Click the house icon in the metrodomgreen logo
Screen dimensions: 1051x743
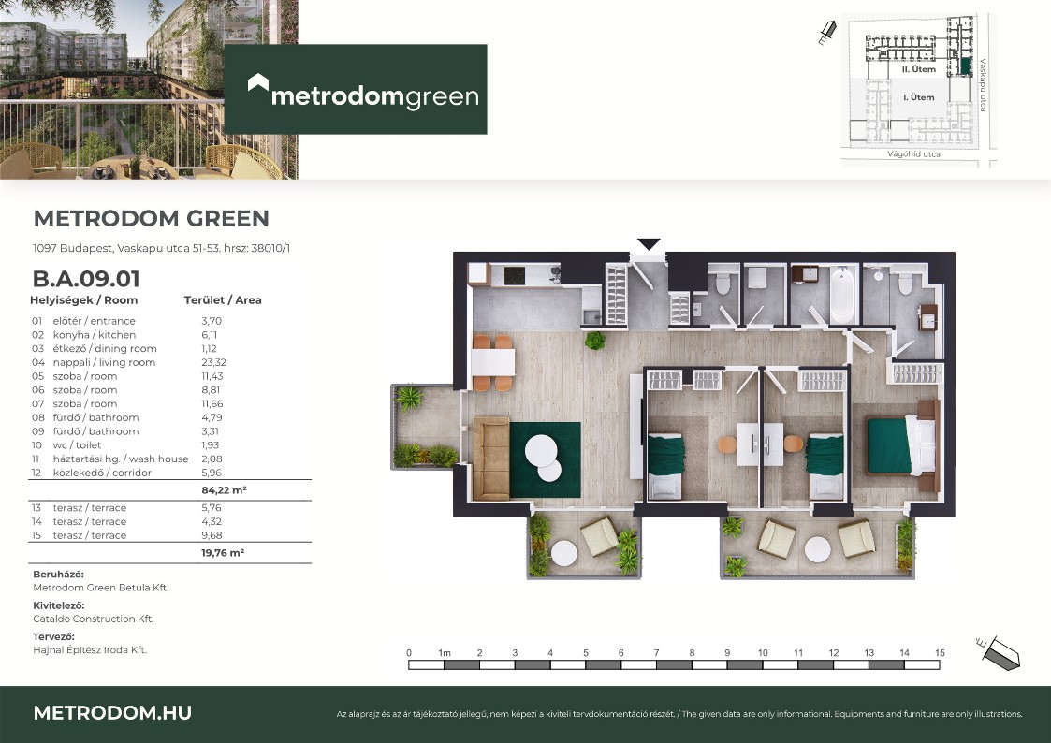(x=258, y=83)
